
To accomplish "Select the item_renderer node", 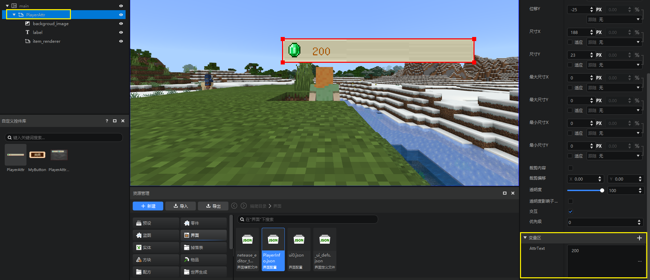I will (x=47, y=41).
